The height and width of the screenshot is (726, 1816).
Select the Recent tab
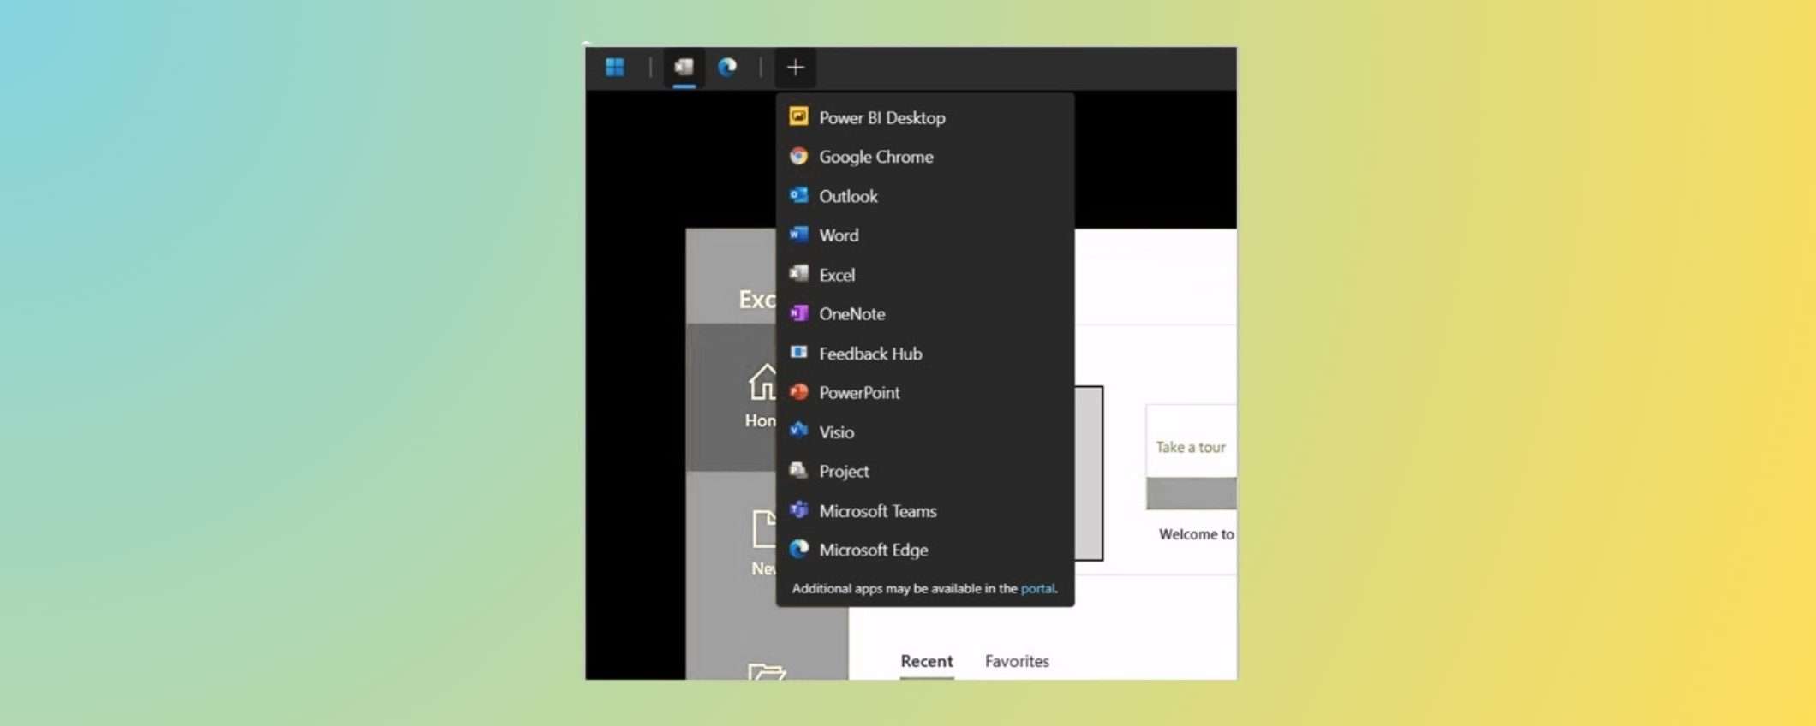tap(926, 661)
